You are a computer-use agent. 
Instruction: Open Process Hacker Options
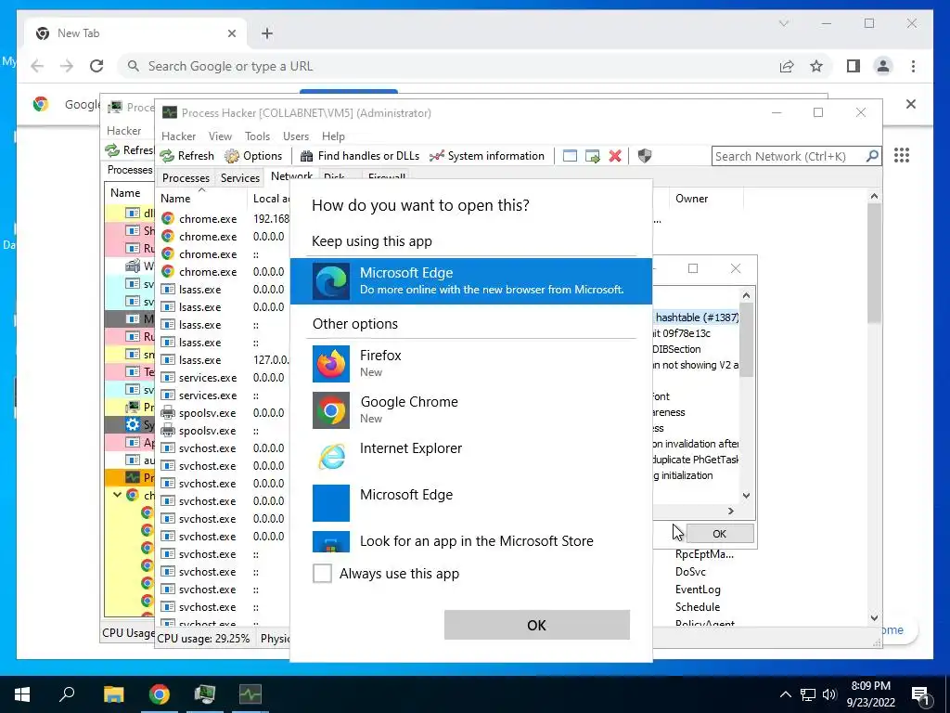pos(253,156)
